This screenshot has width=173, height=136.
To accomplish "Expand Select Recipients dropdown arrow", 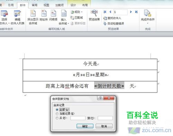I will click(9, 23).
